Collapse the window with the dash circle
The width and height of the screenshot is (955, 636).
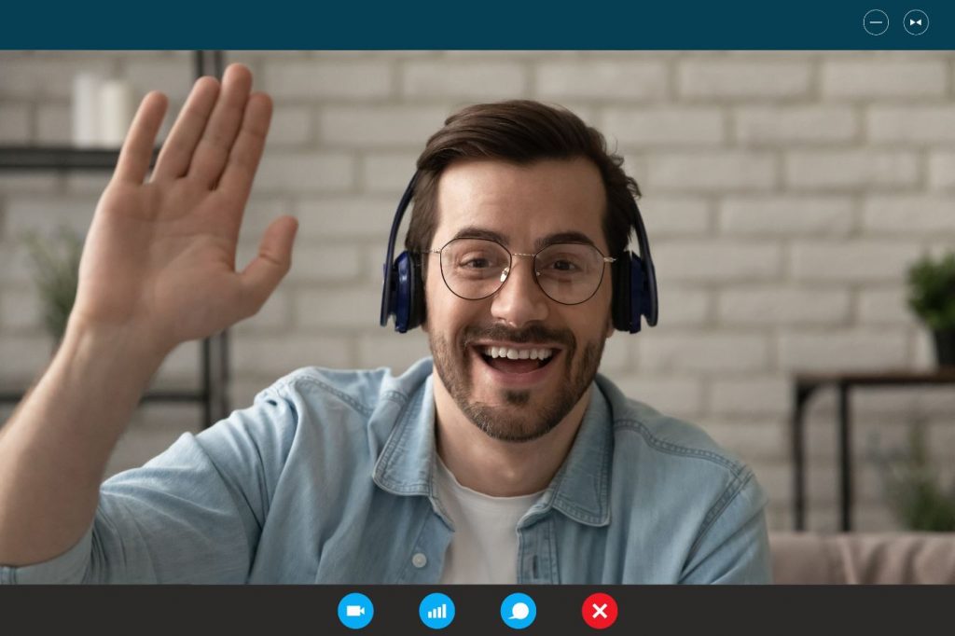(876, 22)
